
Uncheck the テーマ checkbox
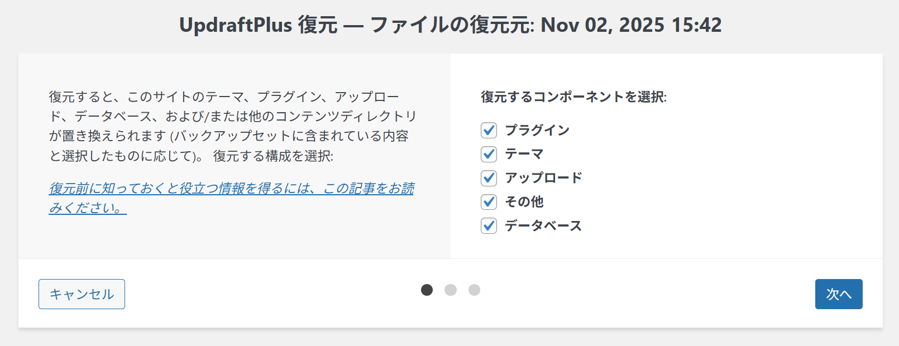click(489, 154)
